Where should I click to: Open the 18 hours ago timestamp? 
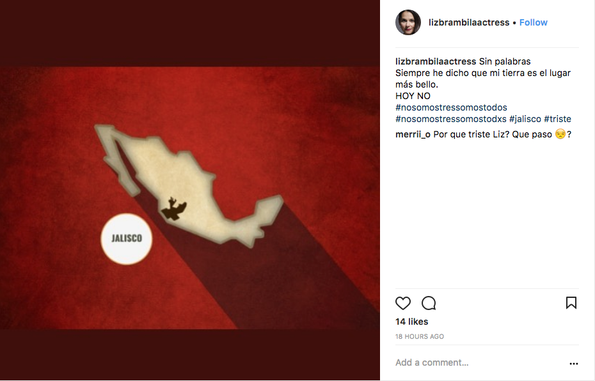[419, 336]
